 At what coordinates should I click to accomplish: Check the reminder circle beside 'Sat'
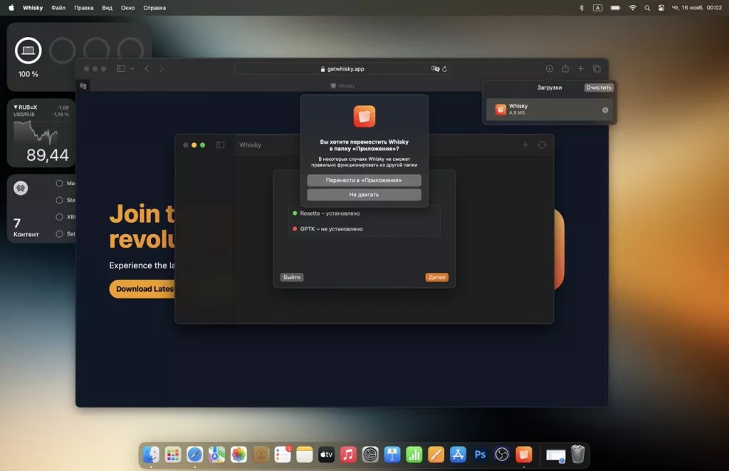59,234
